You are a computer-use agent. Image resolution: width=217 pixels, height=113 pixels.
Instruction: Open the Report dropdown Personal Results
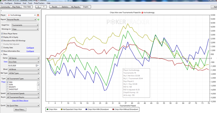[x=21, y=19]
